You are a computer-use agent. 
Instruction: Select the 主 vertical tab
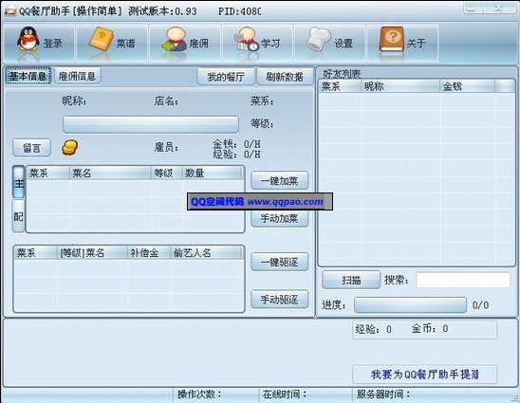click(x=19, y=182)
